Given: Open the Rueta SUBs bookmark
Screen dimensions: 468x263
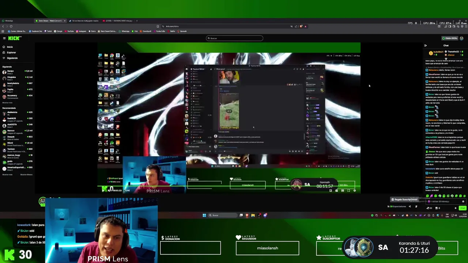Looking at the screenshot, I should point(159,31).
